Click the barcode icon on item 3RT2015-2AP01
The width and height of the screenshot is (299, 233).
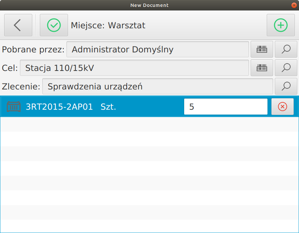point(14,106)
